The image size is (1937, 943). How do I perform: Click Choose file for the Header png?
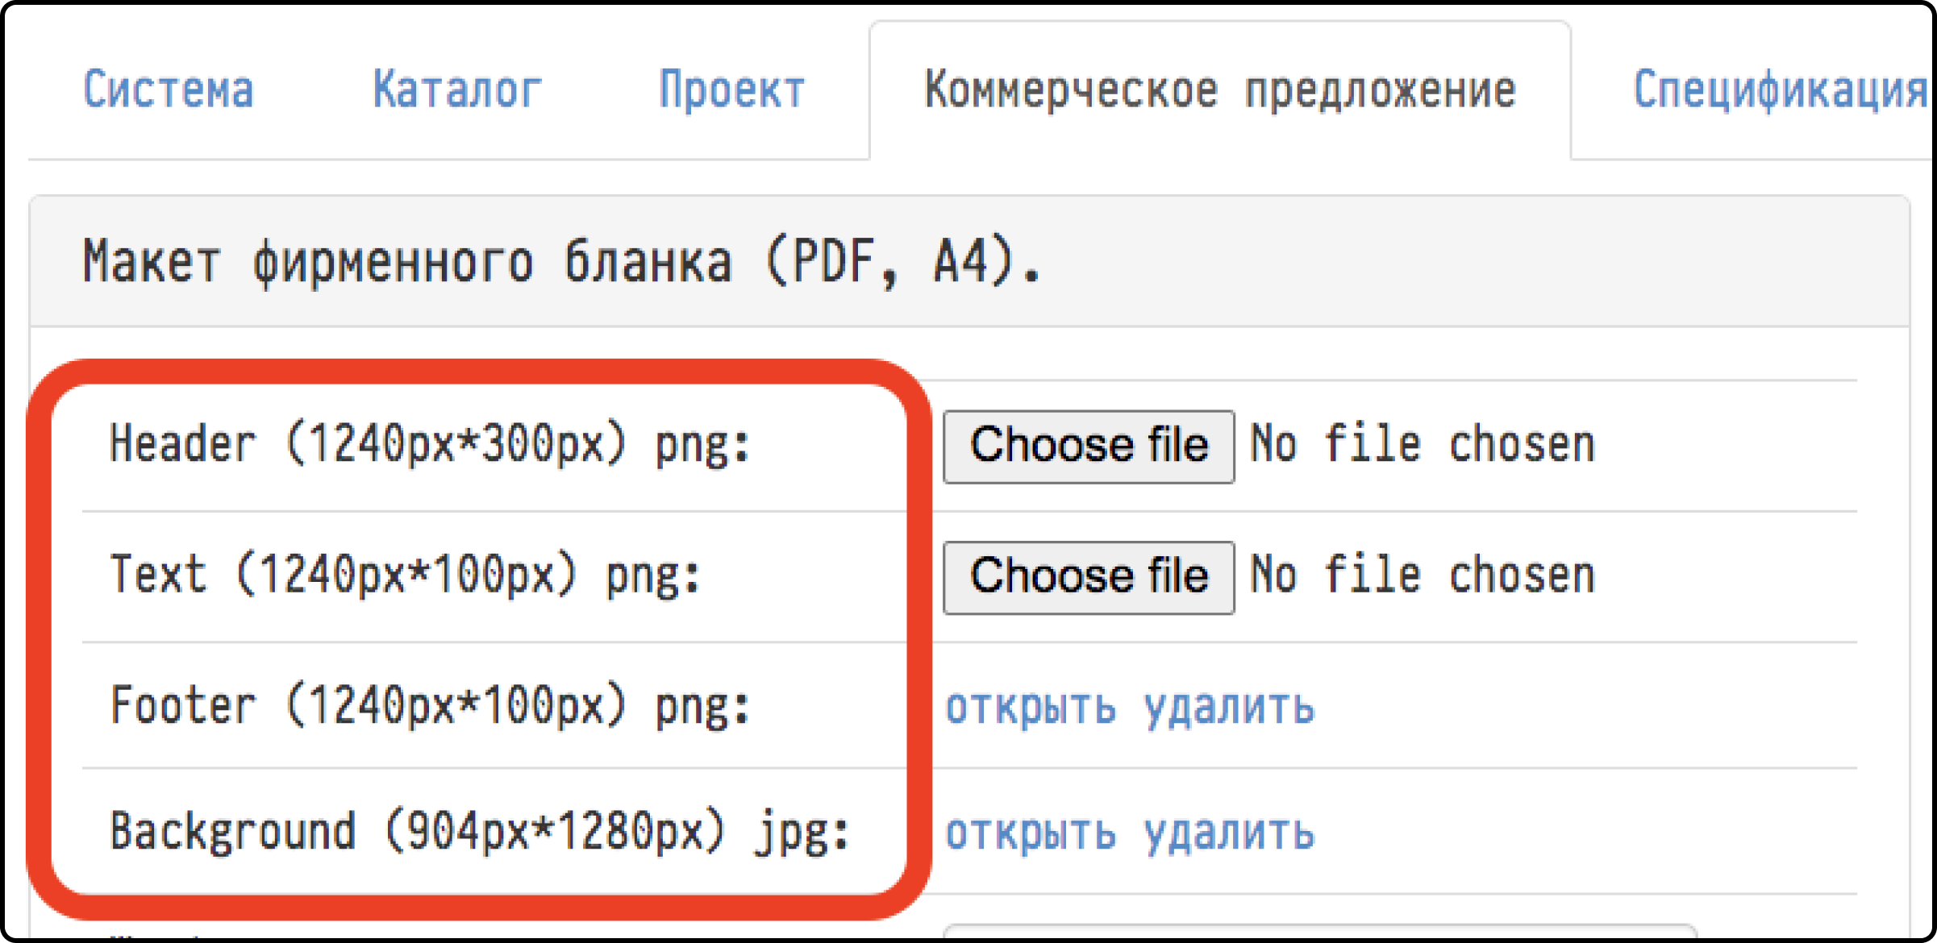coord(1089,447)
